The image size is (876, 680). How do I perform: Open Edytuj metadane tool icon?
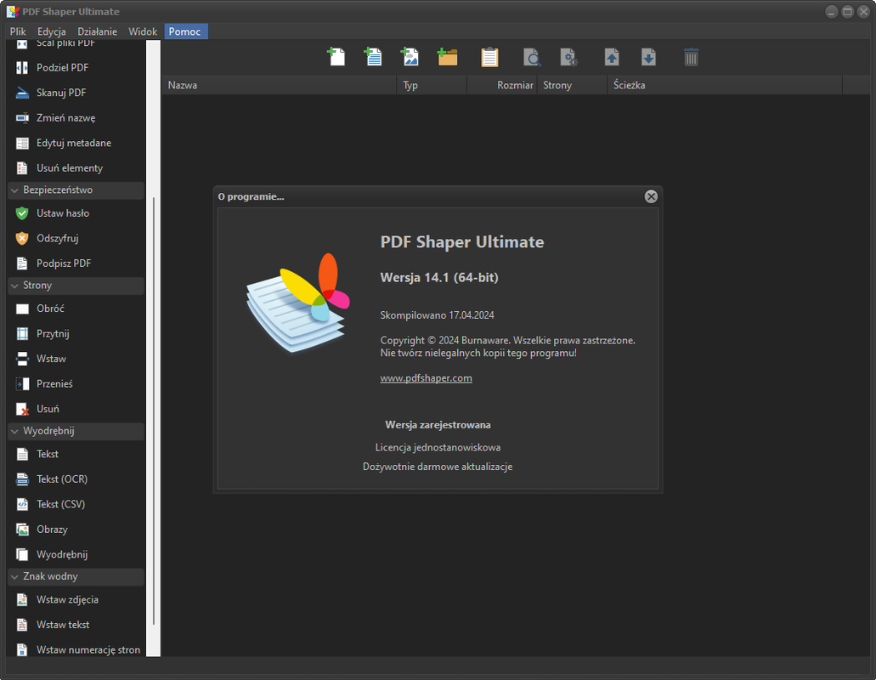(x=22, y=143)
